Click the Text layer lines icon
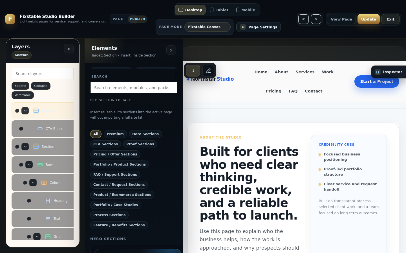The image size is (406, 253). coord(48,219)
